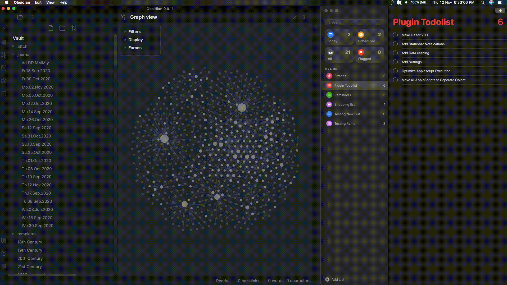Add a new reminder with the plus button
Viewport: 507px width, 285px height.
[500, 10]
